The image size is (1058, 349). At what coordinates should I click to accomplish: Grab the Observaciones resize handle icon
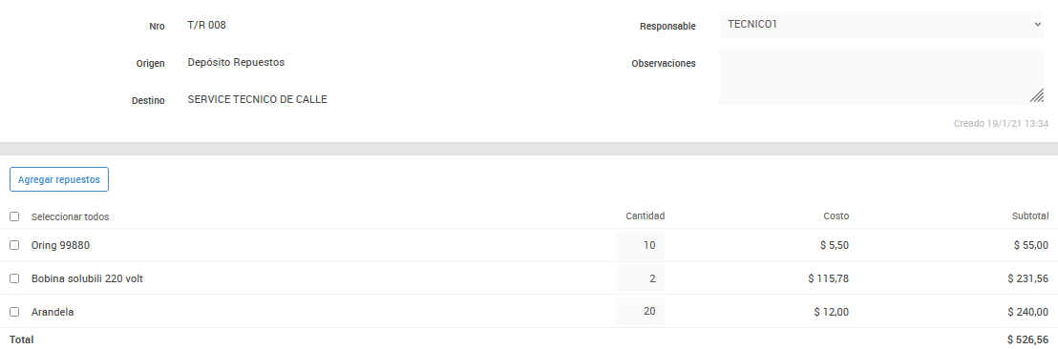[x=1037, y=95]
